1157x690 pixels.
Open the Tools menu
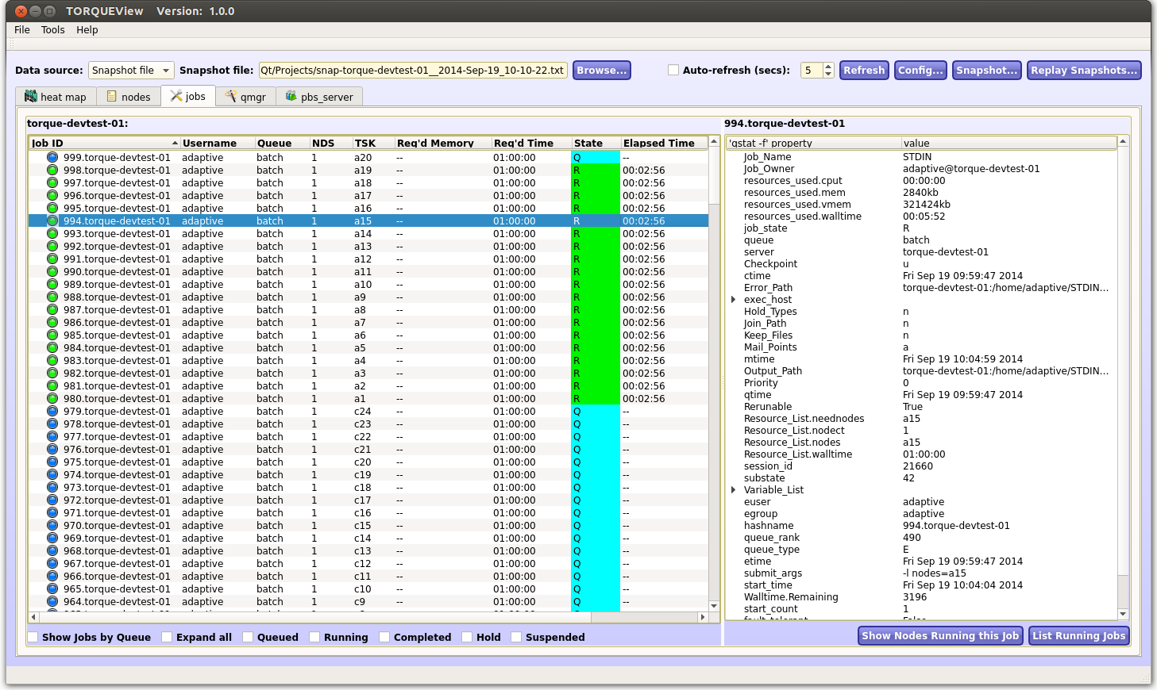(52, 29)
